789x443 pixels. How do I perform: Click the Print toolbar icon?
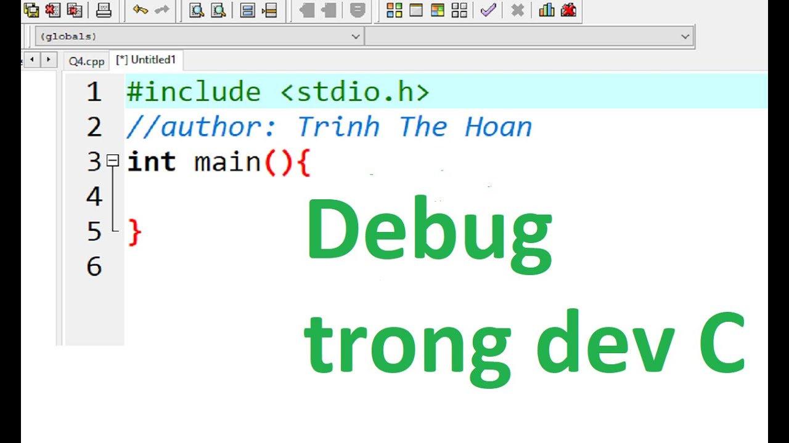point(104,10)
